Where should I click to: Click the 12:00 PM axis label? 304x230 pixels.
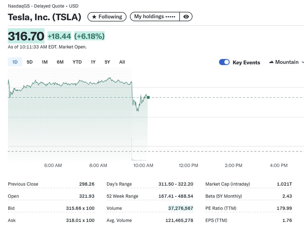coord(188,166)
